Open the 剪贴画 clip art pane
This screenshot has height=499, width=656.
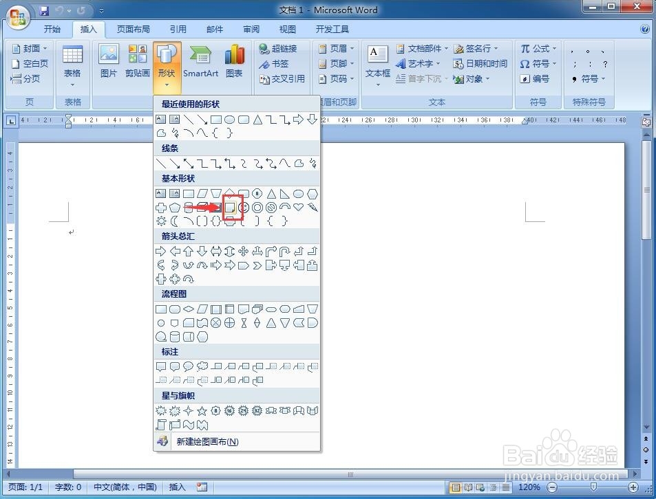pyautogui.click(x=138, y=61)
